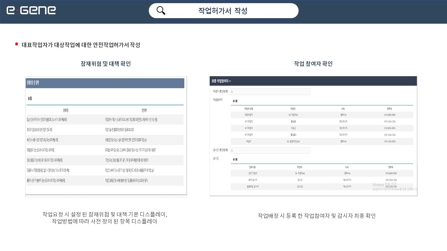The height and width of the screenshot is (251, 447).
Task: Select the 잠재위험 및 대책 panel header
Action: pyautogui.click(x=105, y=83)
